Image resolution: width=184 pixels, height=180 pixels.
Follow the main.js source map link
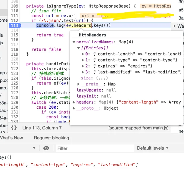[160, 128]
